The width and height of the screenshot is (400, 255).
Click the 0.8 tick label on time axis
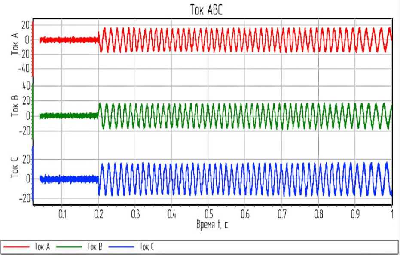point(318,215)
